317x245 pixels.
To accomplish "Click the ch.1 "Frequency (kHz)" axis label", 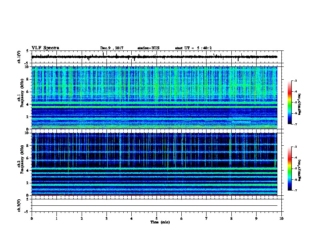I will pyautogui.click(x=22, y=93).
